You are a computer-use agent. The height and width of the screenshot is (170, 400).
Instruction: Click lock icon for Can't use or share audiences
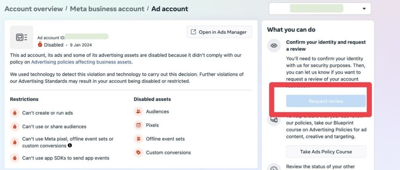coord(15,126)
